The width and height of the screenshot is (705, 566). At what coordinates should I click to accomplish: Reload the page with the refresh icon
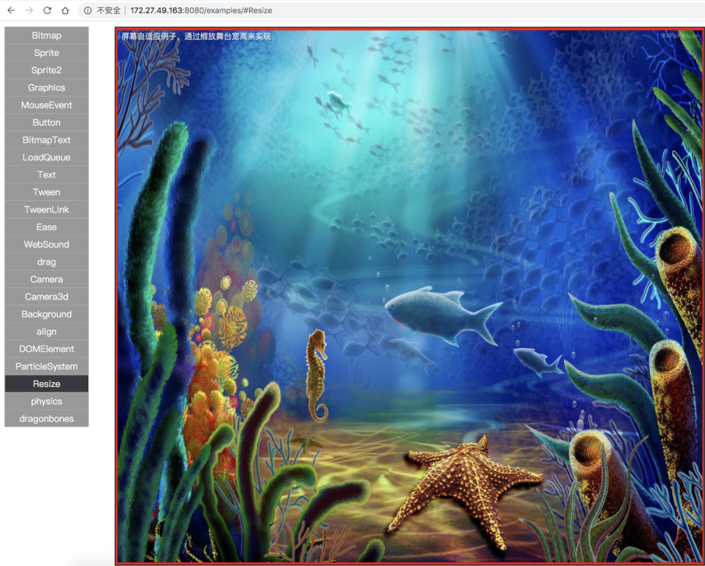coord(47,10)
